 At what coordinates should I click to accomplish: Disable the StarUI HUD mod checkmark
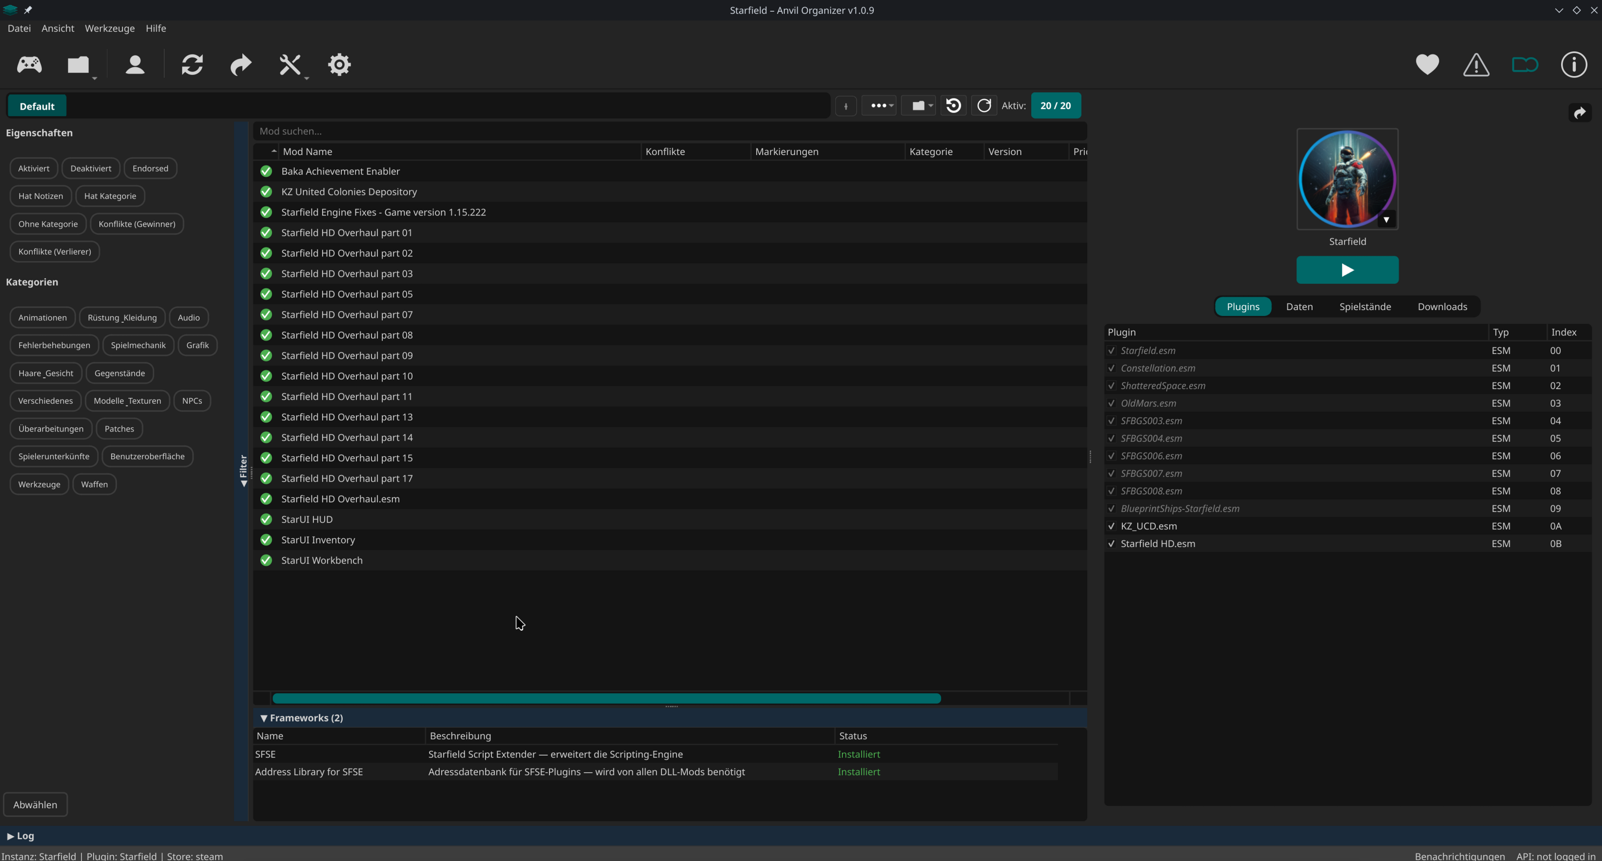(x=266, y=520)
